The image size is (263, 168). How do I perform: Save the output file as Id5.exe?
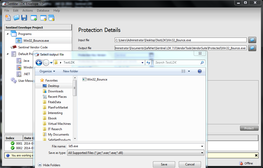(x=164, y=164)
